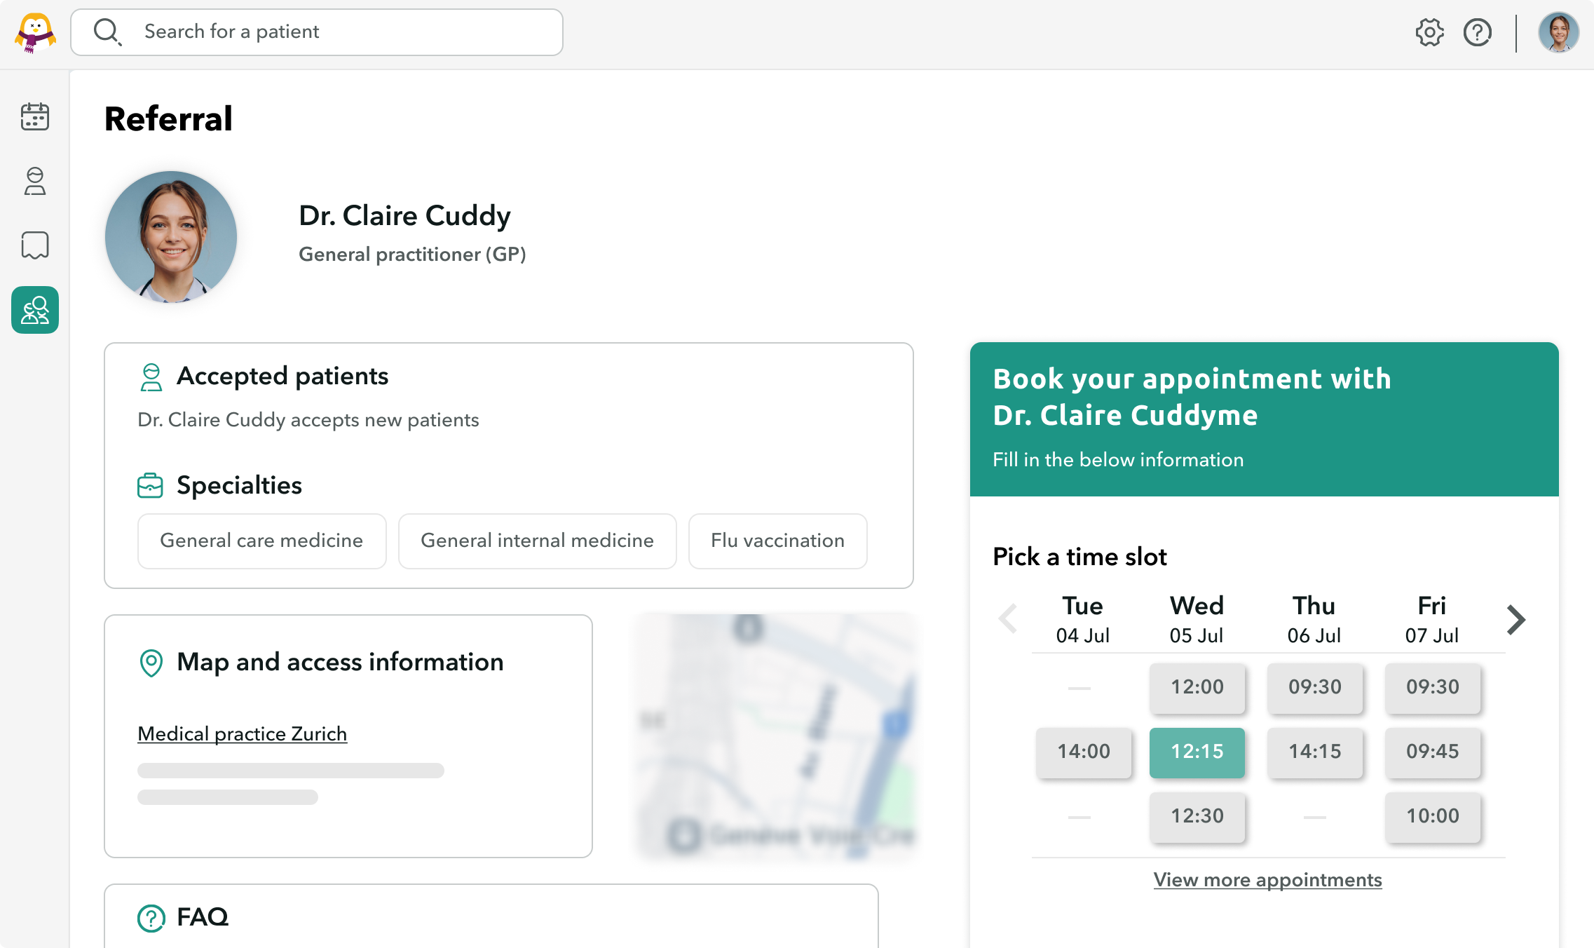Click the penguin app logo

[x=35, y=32]
